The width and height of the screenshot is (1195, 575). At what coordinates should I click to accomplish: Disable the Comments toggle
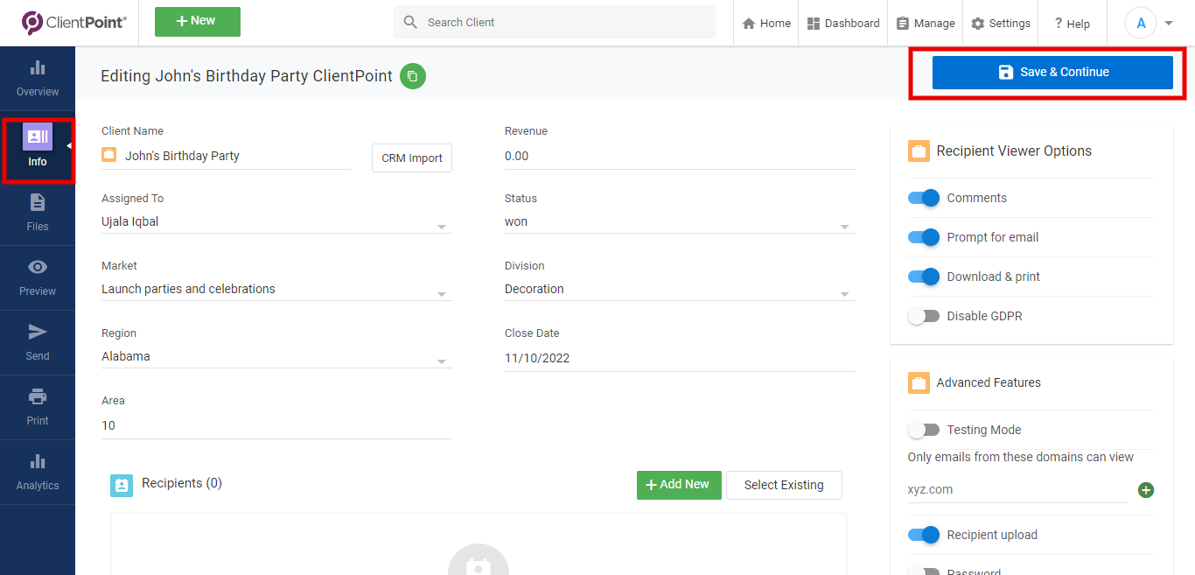point(924,198)
